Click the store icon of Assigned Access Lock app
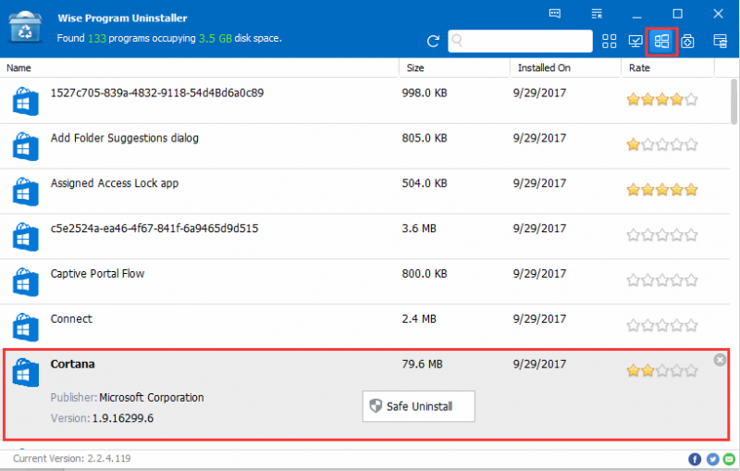Viewport: 740px width, 471px height. (x=26, y=192)
